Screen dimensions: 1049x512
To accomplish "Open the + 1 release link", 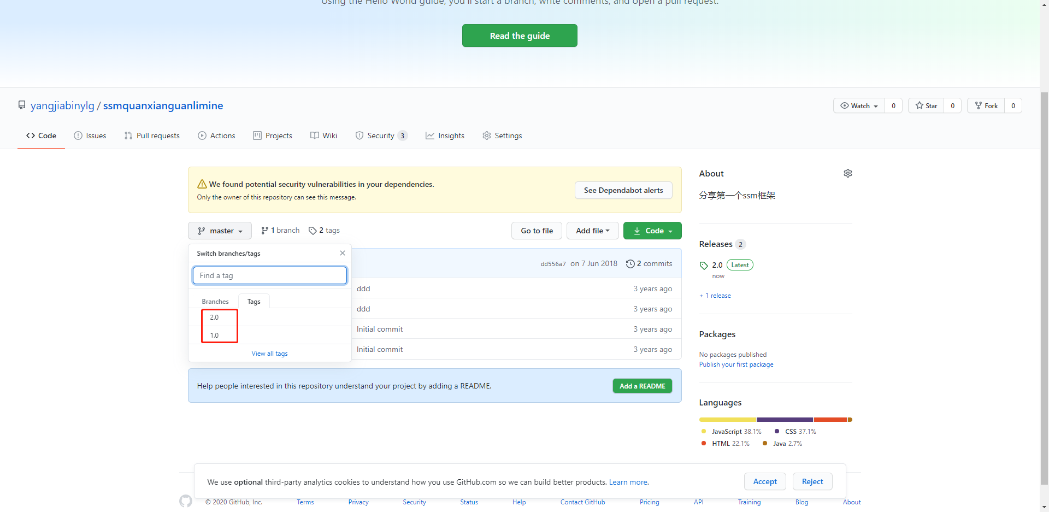I will click(x=715, y=296).
